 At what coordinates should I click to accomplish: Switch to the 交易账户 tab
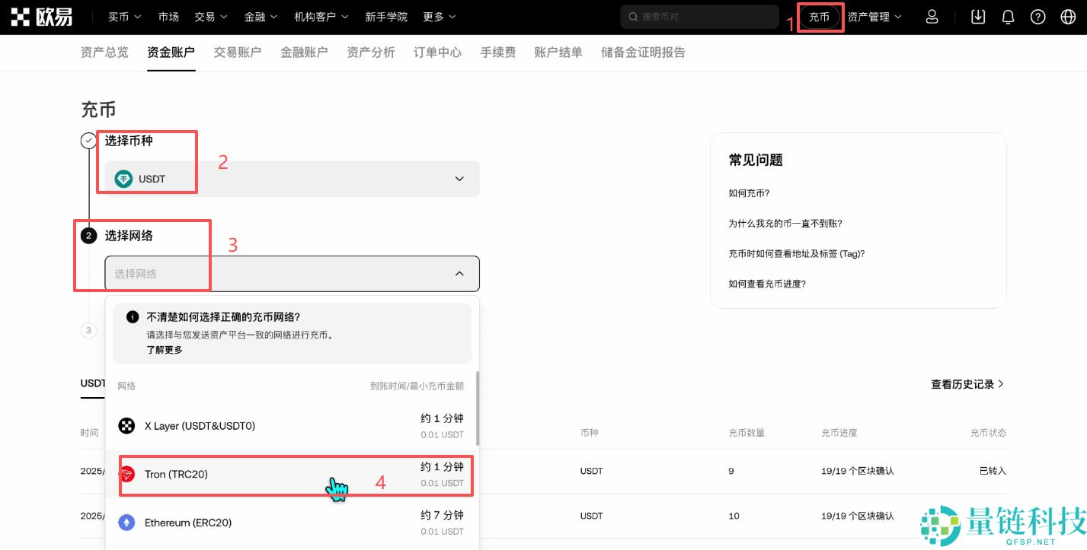coord(237,52)
